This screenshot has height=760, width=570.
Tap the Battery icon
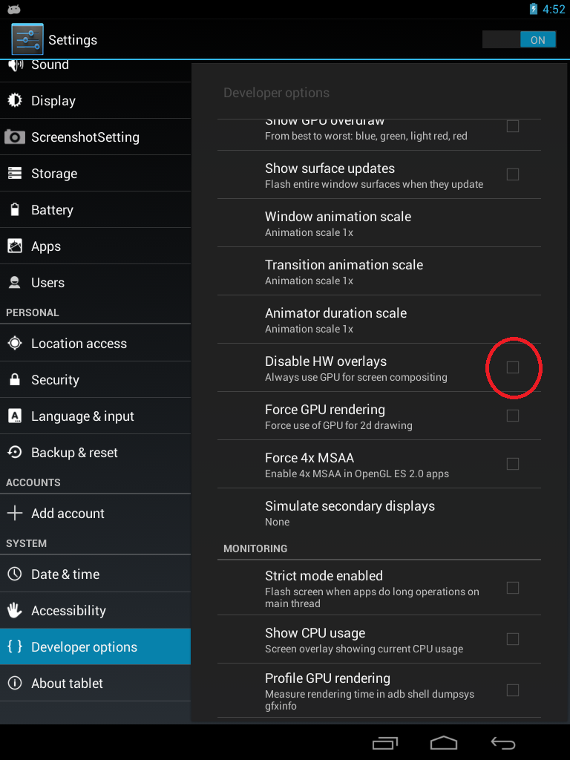click(15, 210)
